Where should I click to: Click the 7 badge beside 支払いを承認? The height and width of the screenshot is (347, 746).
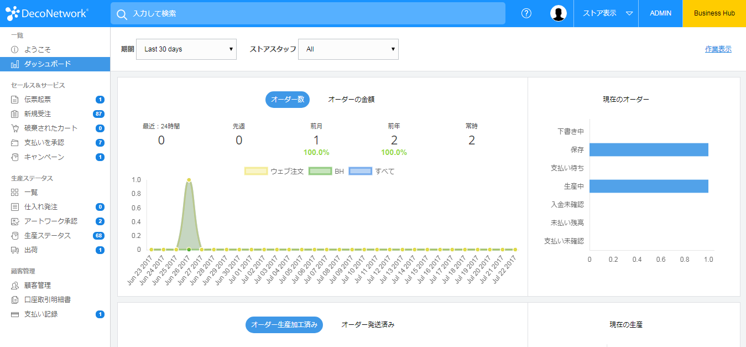coord(100,143)
